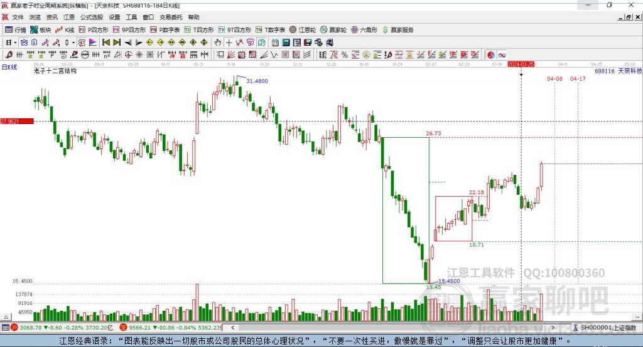
Task: Click the 沪 index status icon
Action: pyautogui.click(x=14, y=328)
